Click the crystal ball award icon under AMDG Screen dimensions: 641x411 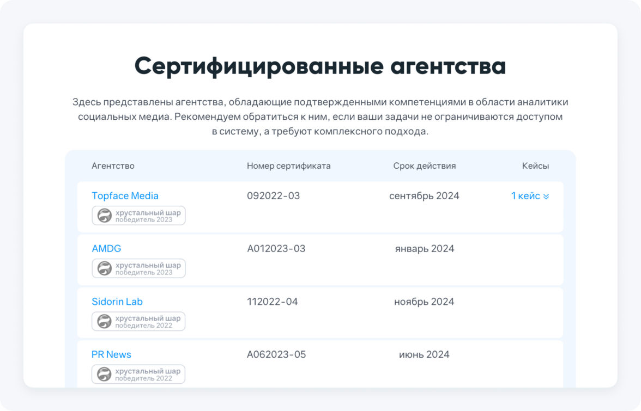104,268
